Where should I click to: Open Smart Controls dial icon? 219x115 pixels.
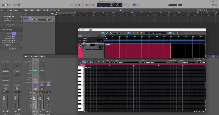[15, 5]
